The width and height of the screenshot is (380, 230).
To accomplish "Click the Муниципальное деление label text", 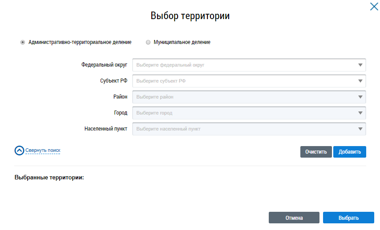I will [182, 43].
